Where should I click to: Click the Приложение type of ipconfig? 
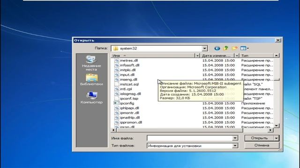[253, 103]
